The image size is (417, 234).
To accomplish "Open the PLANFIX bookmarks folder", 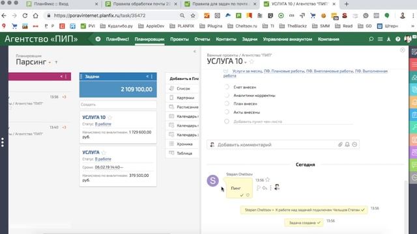I will pyautogui.click(x=182, y=26).
